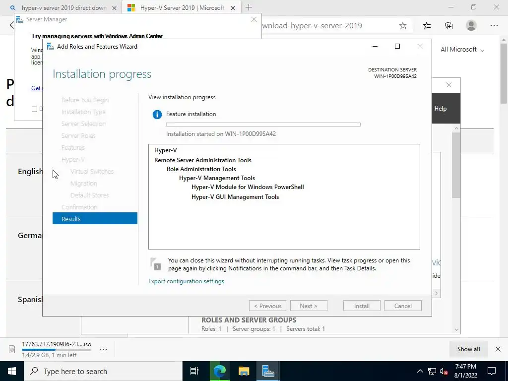
Task: Click the Install button in wizard
Action: click(x=362, y=306)
